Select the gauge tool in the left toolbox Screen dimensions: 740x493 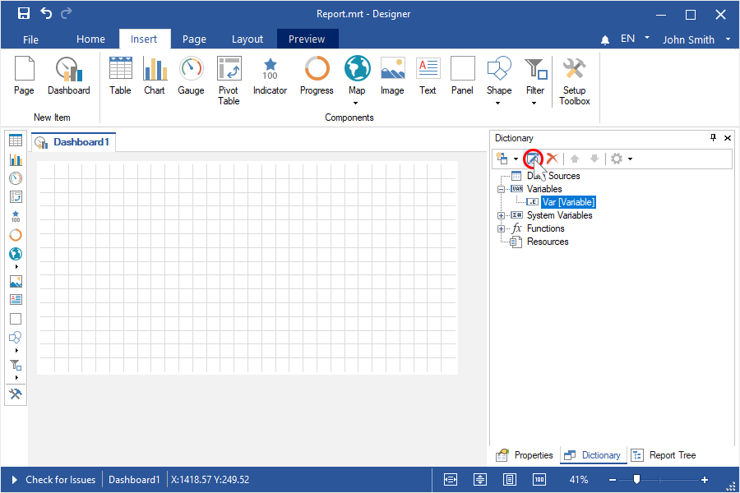16,178
